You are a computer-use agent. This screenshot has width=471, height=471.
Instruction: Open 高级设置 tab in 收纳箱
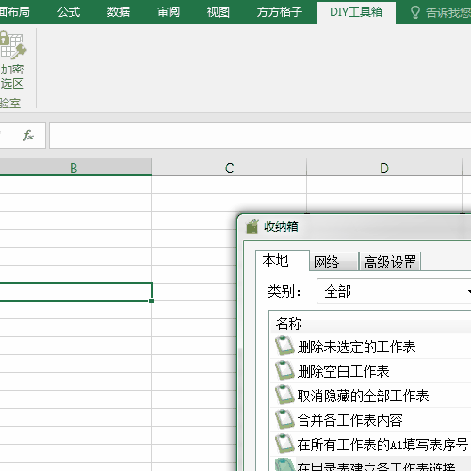[x=390, y=262]
